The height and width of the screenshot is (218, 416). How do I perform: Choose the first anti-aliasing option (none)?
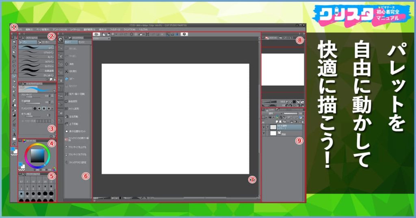click(x=35, y=109)
